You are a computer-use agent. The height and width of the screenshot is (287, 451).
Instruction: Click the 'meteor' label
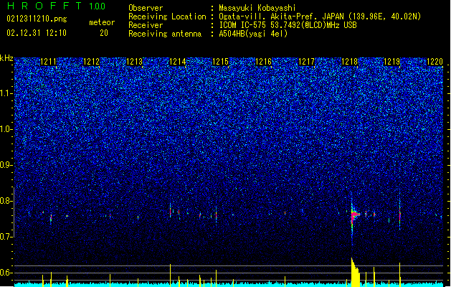tap(102, 22)
